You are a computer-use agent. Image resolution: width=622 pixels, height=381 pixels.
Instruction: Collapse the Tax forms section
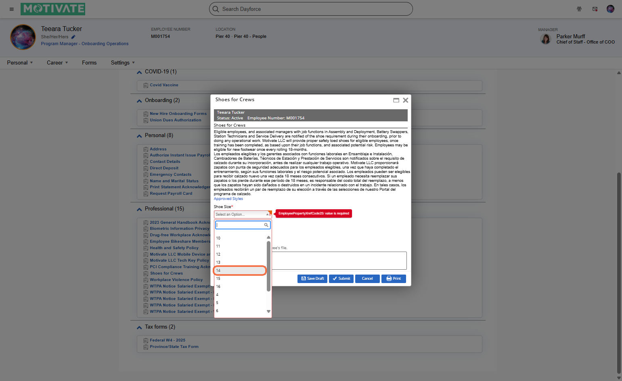tap(139, 327)
